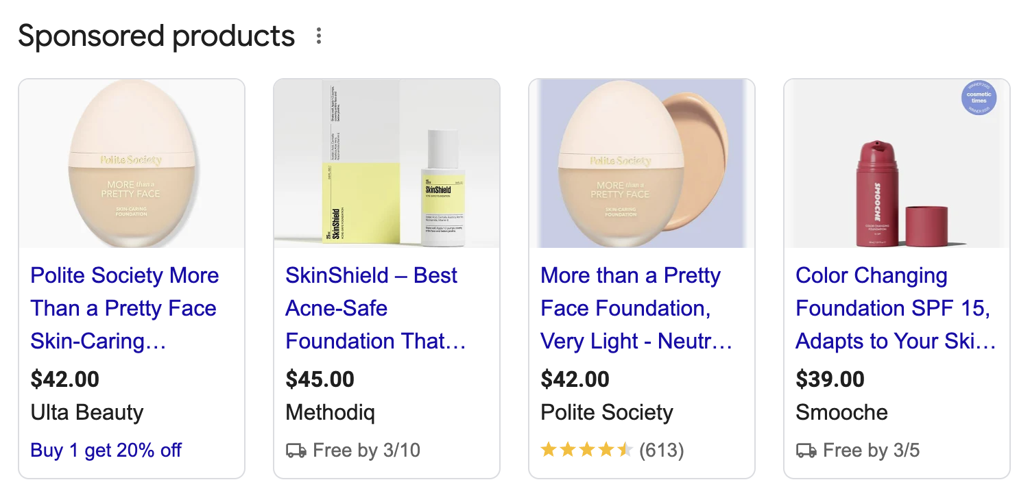Click the half-filled fifth star of the rating
1030x493 pixels.
point(626,450)
